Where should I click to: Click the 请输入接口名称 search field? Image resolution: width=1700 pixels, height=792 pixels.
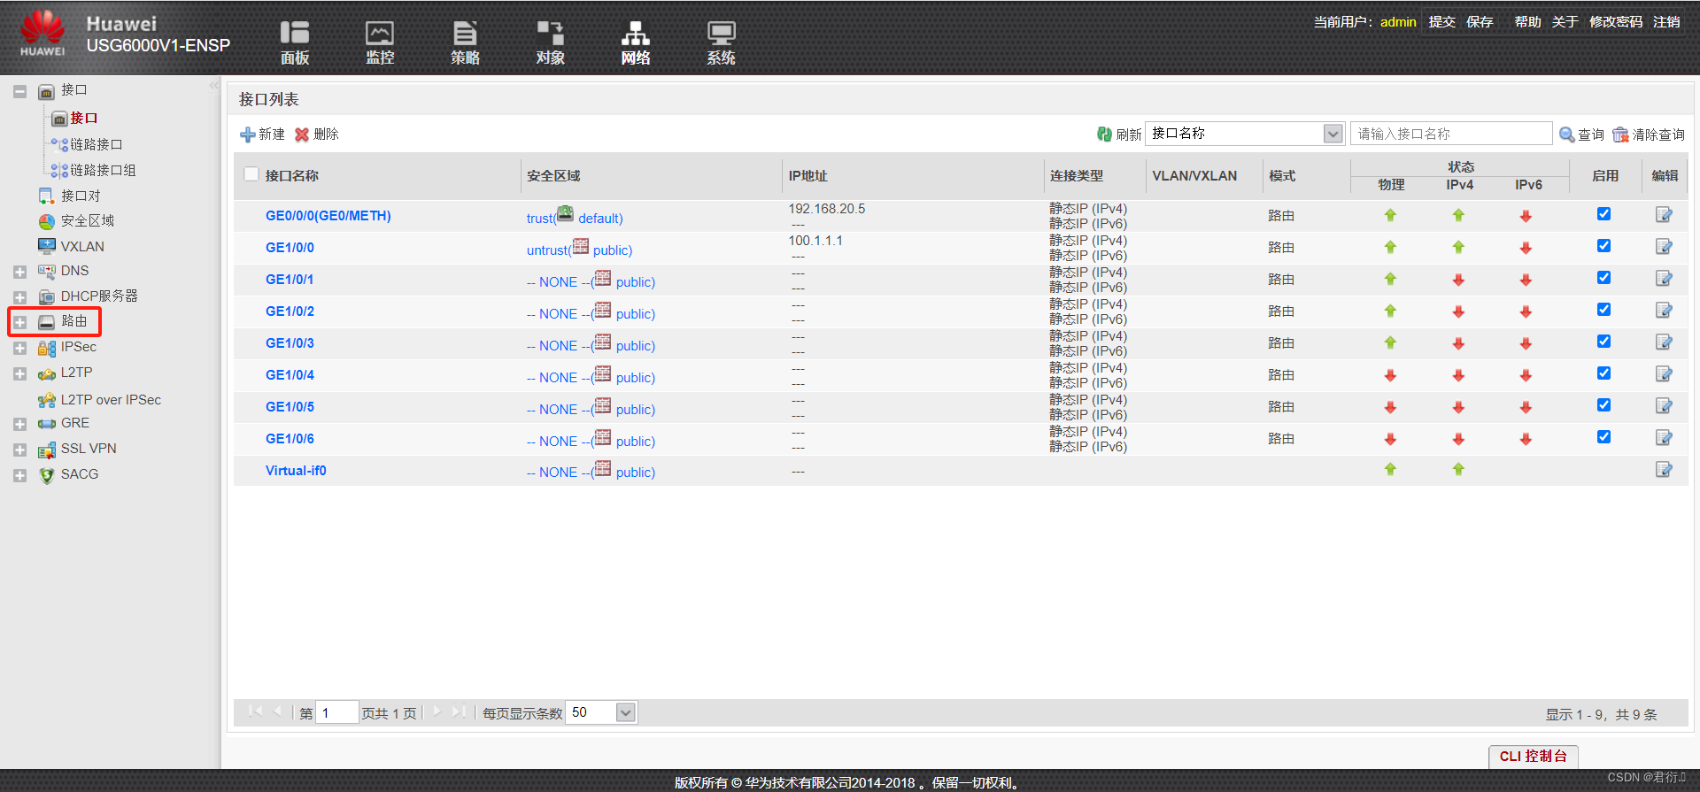1451,134
